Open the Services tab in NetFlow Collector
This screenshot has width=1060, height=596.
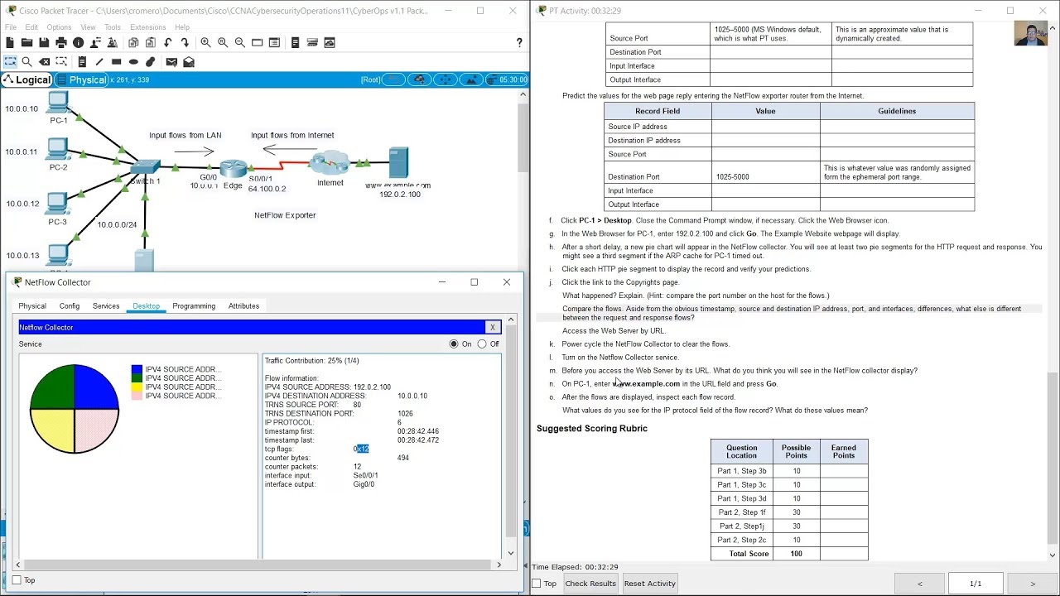[x=106, y=306]
